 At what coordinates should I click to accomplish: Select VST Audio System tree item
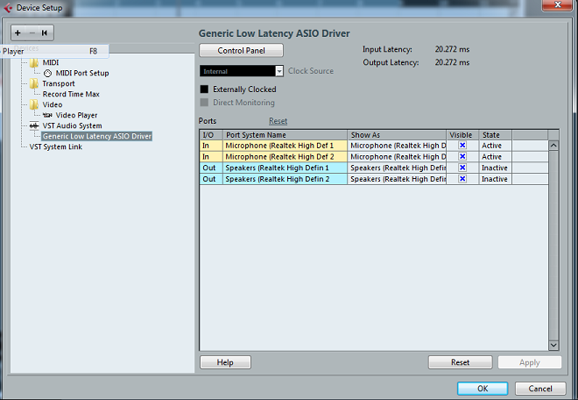(72, 125)
